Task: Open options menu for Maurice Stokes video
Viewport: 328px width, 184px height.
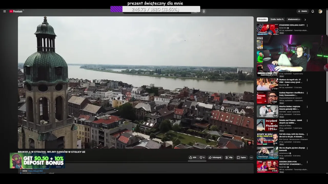Action: 307,107
